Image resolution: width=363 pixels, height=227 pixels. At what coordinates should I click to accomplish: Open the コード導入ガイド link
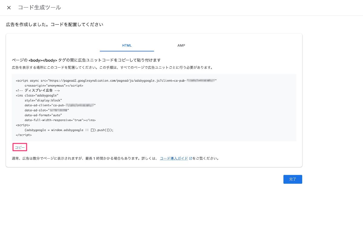point(174,158)
